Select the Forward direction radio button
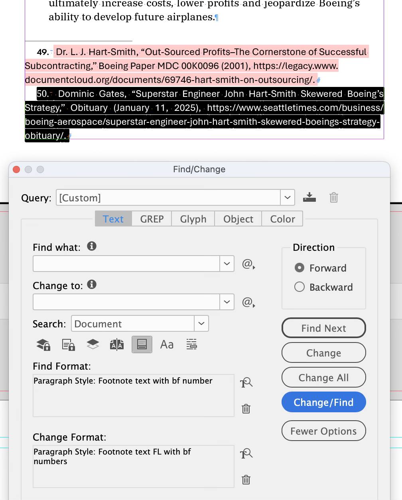 300,268
